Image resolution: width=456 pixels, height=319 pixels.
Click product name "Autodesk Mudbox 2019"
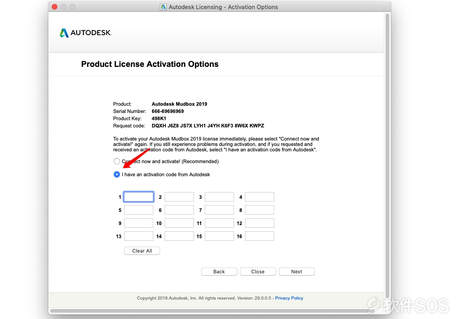tap(180, 104)
